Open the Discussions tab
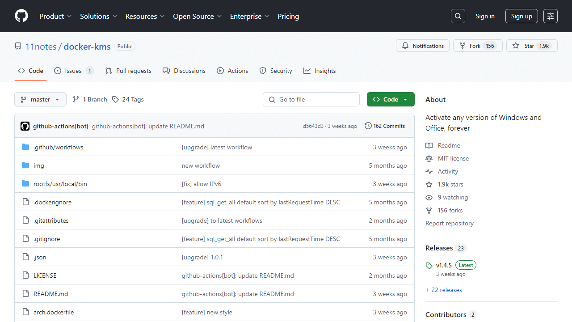Image resolution: width=572 pixels, height=322 pixels. [x=184, y=71]
